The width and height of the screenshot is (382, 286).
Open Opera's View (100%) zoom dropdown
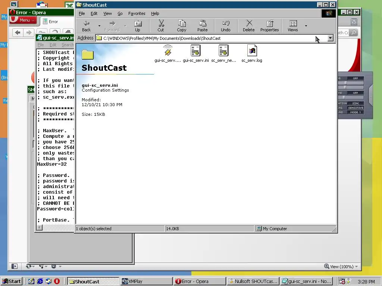tap(341, 267)
